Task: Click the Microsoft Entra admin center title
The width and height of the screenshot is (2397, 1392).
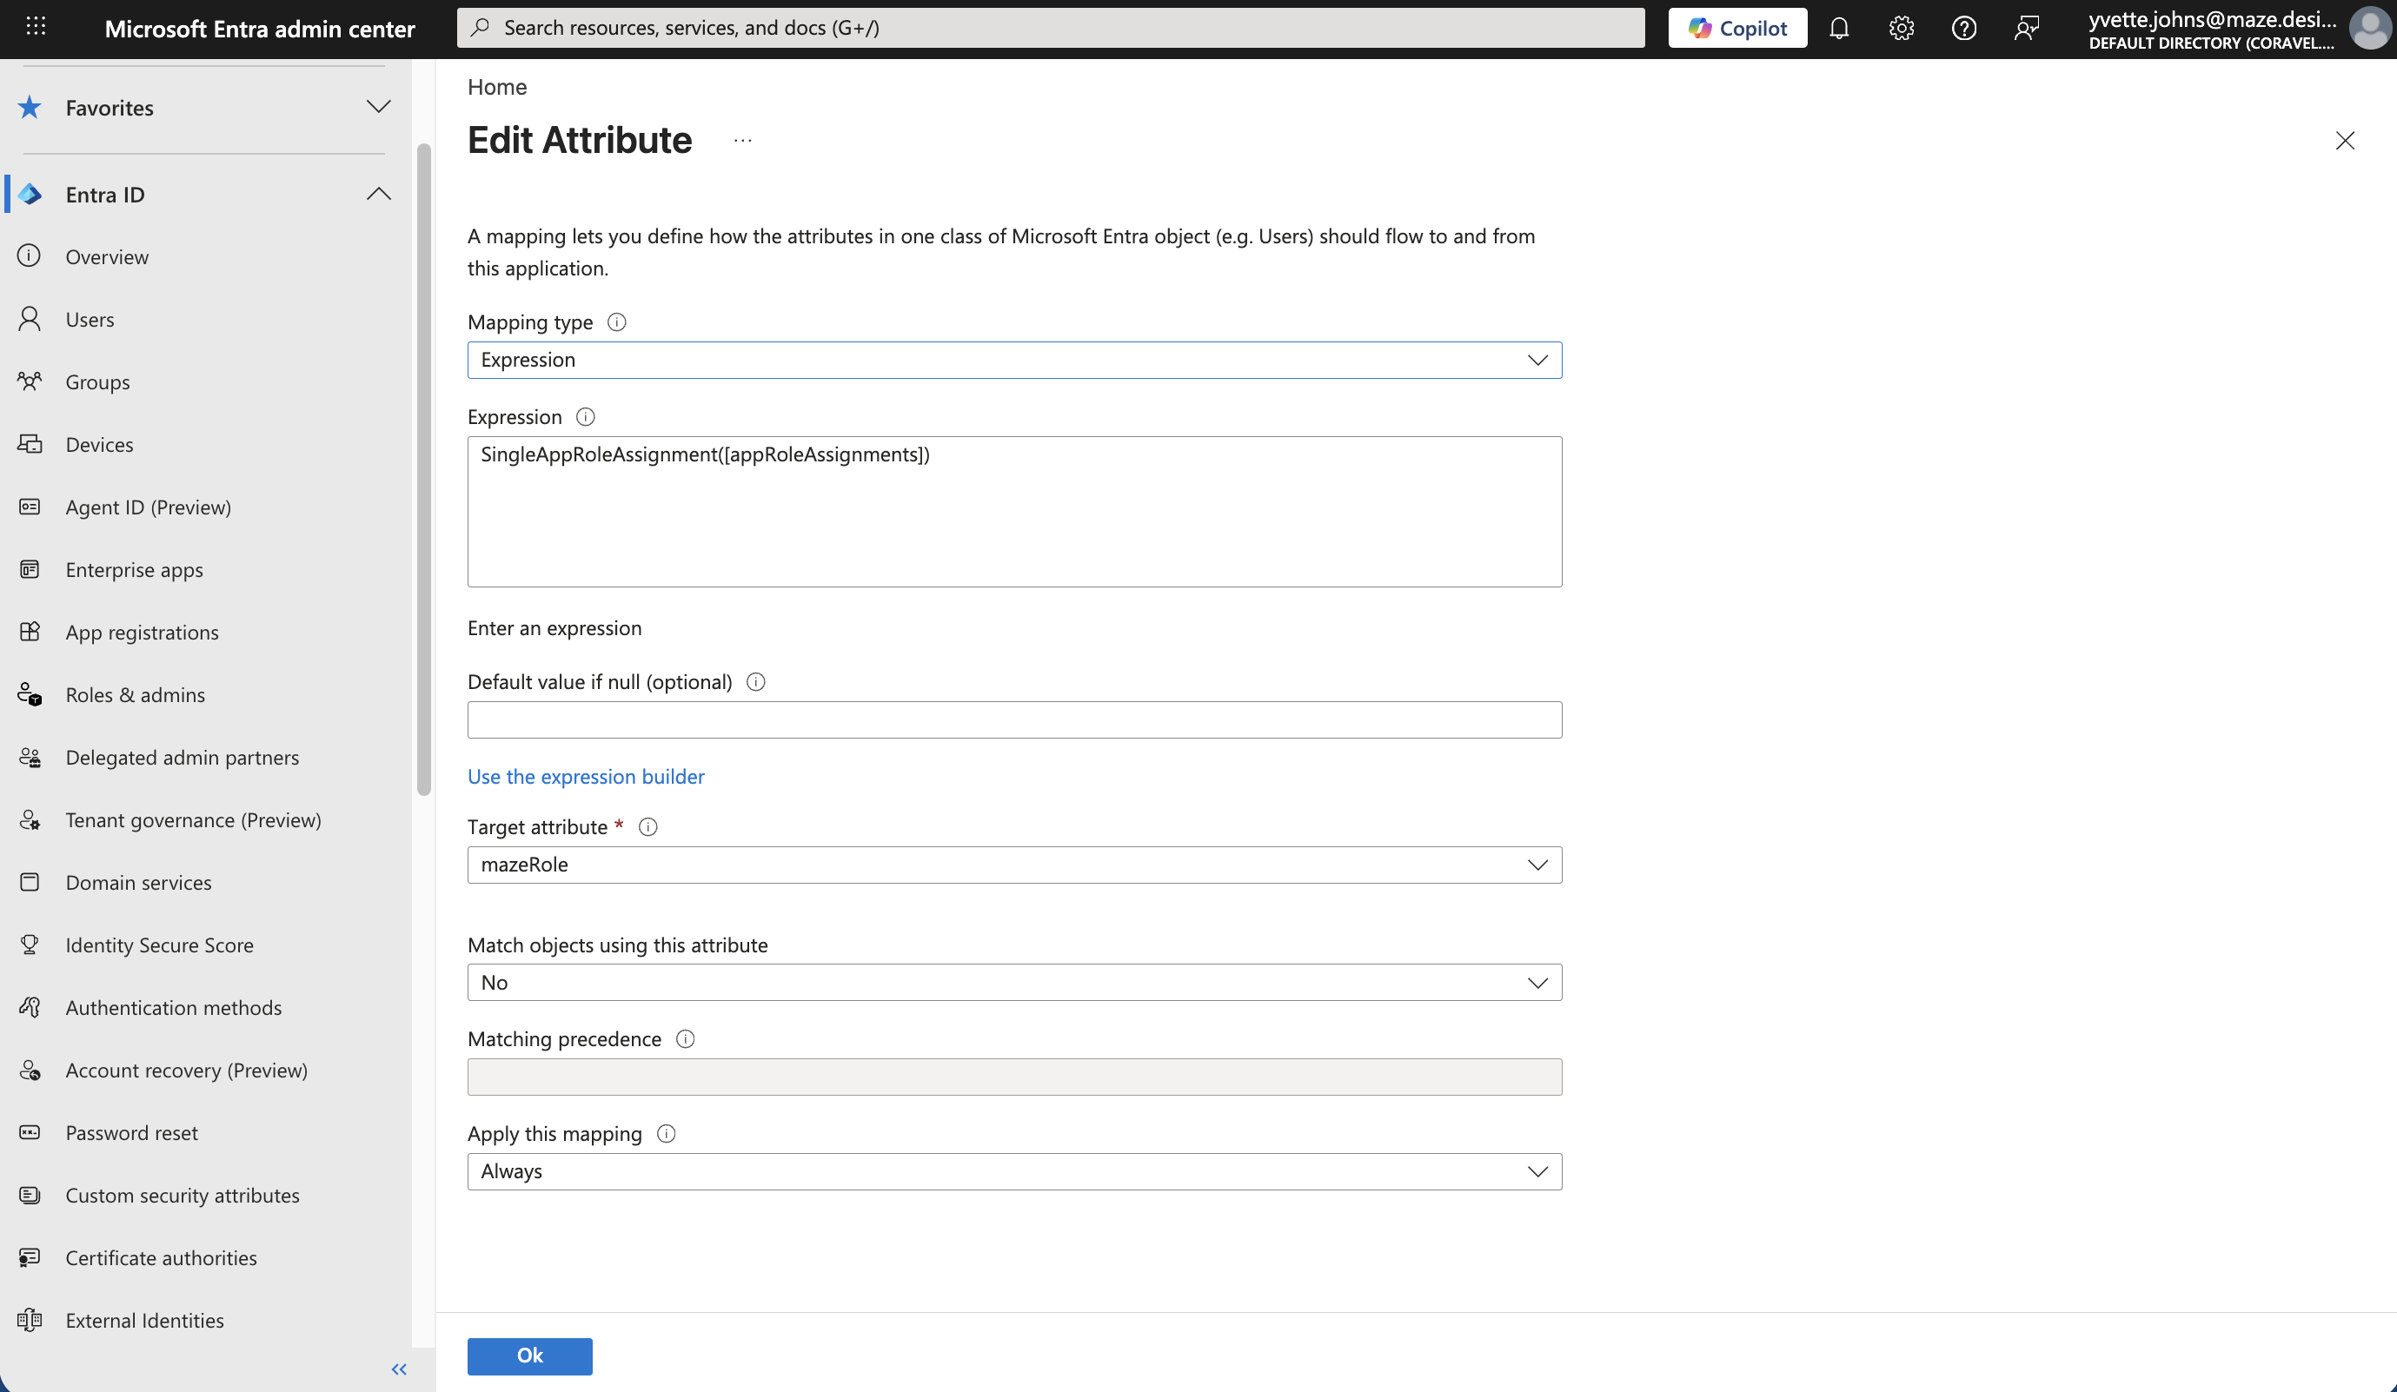Action: (x=260, y=29)
